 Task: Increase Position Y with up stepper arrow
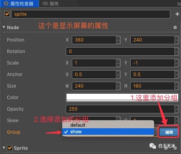pyautogui.click(x=176, y=38)
